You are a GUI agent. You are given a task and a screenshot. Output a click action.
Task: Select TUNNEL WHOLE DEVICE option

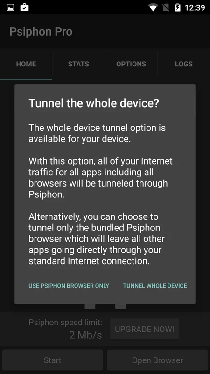pyautogui.click(x=155, y=286)
